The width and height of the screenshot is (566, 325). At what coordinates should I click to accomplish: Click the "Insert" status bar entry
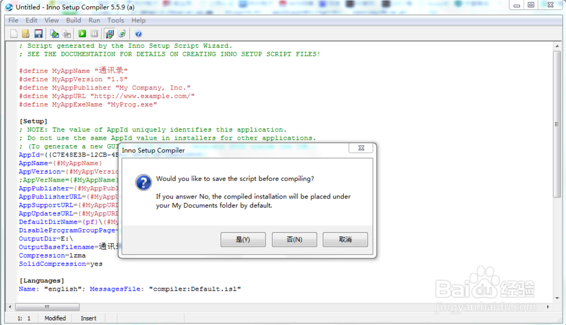pos(88,318)
